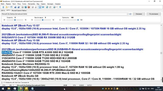Click the Open file folder icon

(x=7, y=7)
